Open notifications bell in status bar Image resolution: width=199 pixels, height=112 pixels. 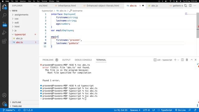195,110
